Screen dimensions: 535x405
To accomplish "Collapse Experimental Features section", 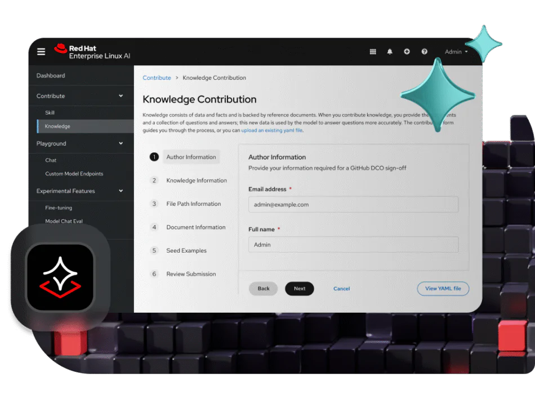I will pos(81,191).
